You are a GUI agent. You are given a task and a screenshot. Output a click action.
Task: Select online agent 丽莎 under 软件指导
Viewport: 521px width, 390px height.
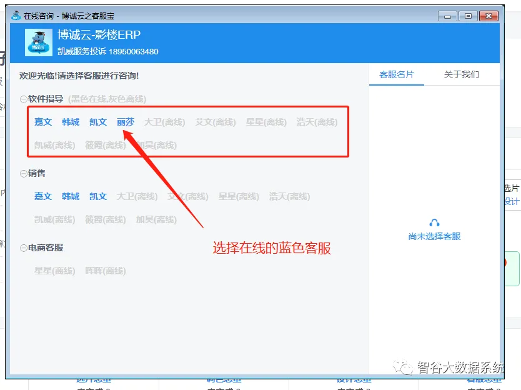tap(126, 122)
